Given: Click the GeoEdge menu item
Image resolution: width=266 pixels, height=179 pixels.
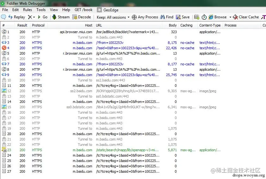Looking at the screenshot, I should (x=108, y=10).
